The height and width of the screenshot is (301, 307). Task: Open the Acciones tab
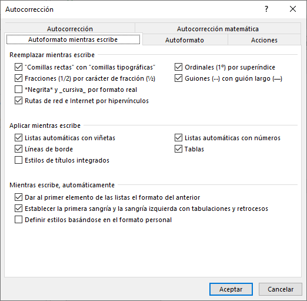(264, 40)
